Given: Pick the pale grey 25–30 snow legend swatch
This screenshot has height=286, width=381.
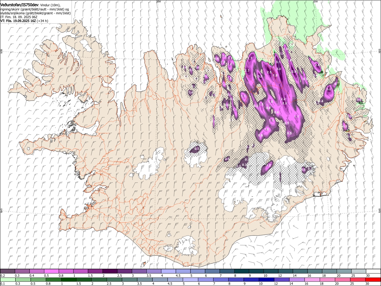Looking at the screenshot, I should pyautogui.click(x=358, y=271).
